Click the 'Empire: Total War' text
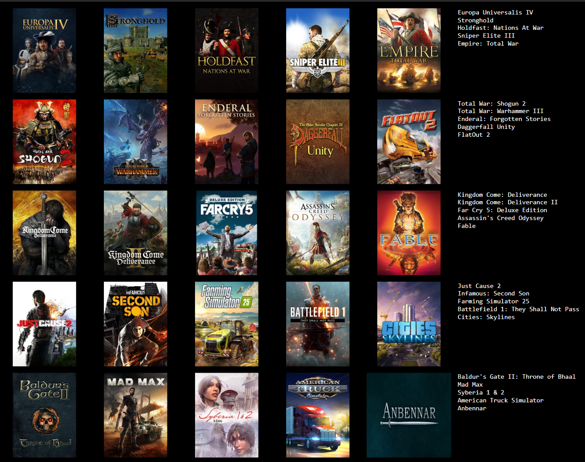This screenshot has width=585, height=462. (488, 43)
